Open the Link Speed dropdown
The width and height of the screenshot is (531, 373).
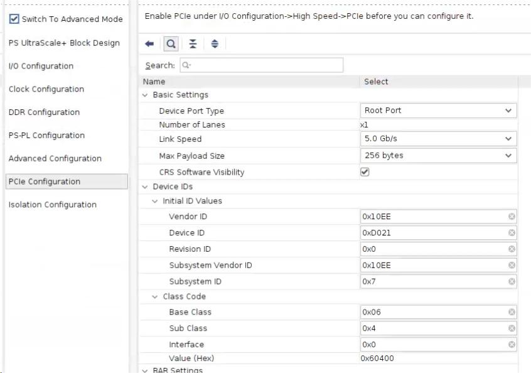(x=438, y=139)
